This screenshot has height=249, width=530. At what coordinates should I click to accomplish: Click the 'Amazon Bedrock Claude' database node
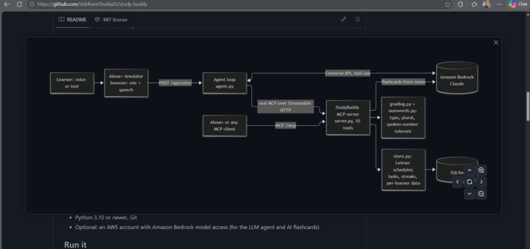coord(457,78)
